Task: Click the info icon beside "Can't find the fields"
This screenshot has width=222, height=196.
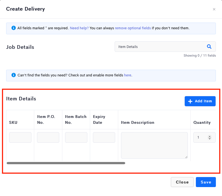Action: tap(14, 75)
